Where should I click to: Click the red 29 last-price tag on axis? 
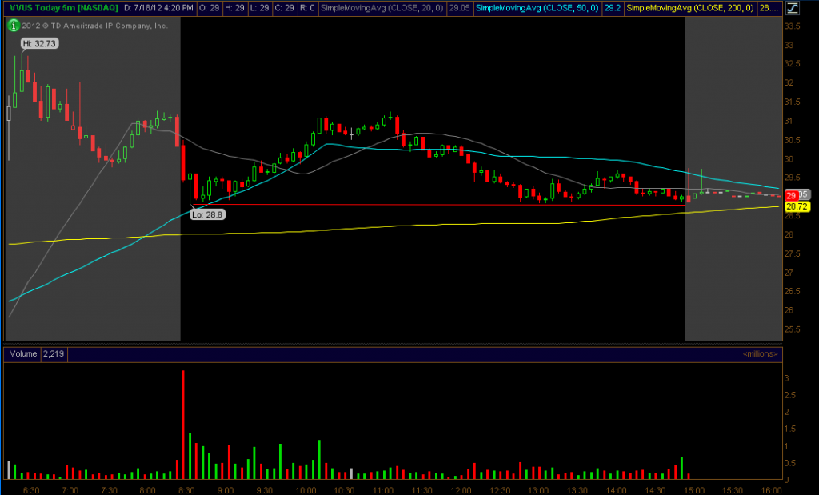tap(791, 196)
